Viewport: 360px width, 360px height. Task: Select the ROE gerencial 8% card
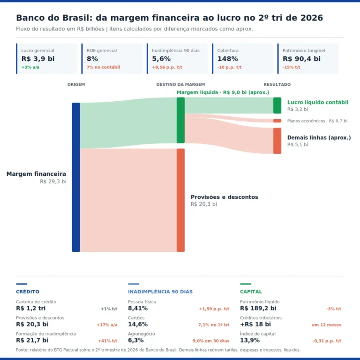click(x=112, y=59)
